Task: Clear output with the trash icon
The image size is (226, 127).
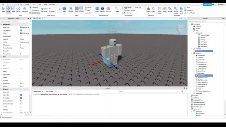Action: point(182,91)
